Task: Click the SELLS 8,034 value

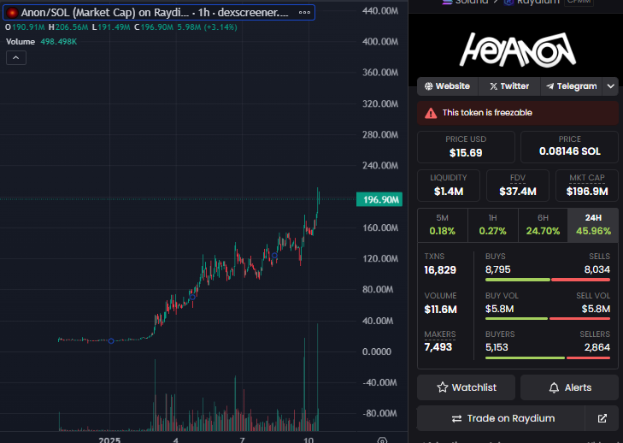Action: pyautogui.click(x=597, y=269)
